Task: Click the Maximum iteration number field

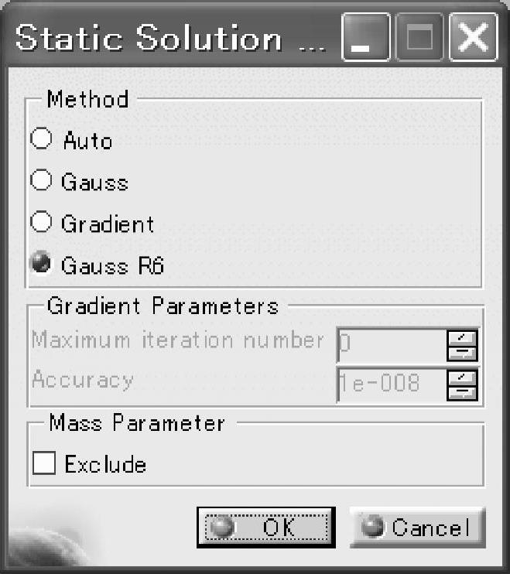Action: (x=391, y=345)
